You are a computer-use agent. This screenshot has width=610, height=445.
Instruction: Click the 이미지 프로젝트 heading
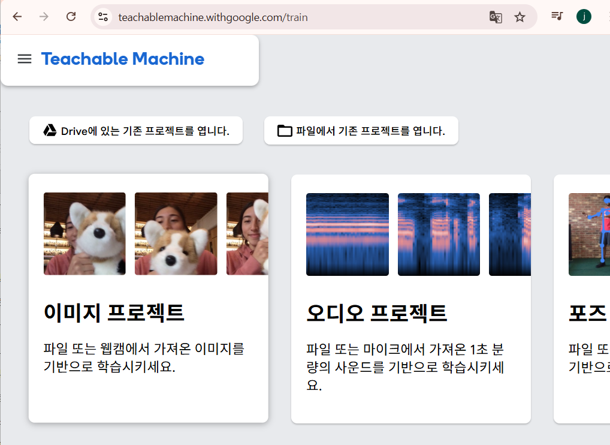pos(114,312)
